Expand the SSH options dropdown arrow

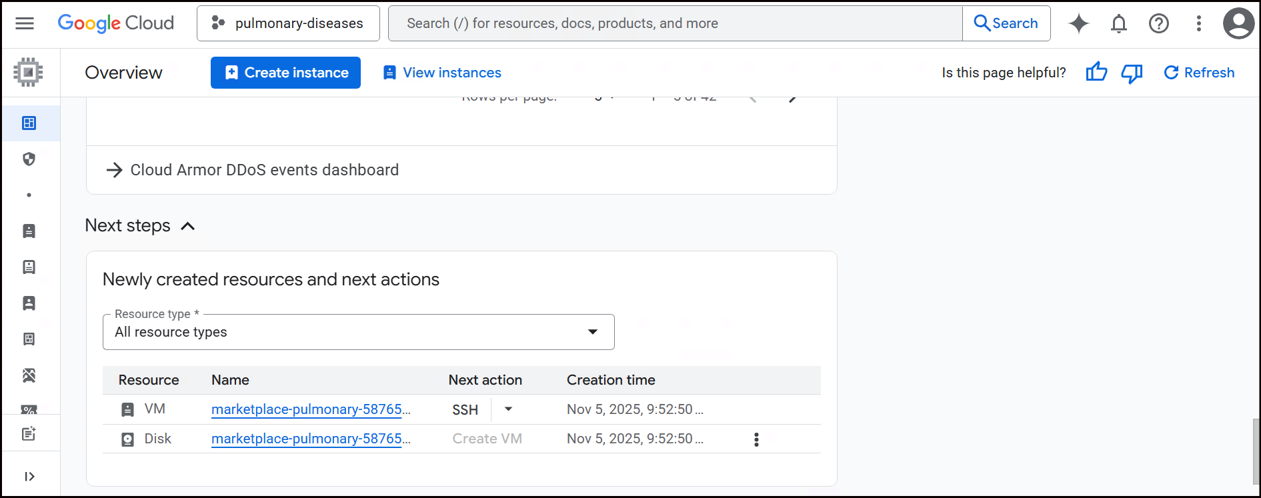pos(508,409)
